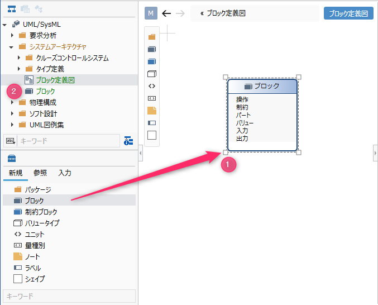Select ブロック in the toolbox list
This screenshot has width=378, height=305.
click(69, 201)
